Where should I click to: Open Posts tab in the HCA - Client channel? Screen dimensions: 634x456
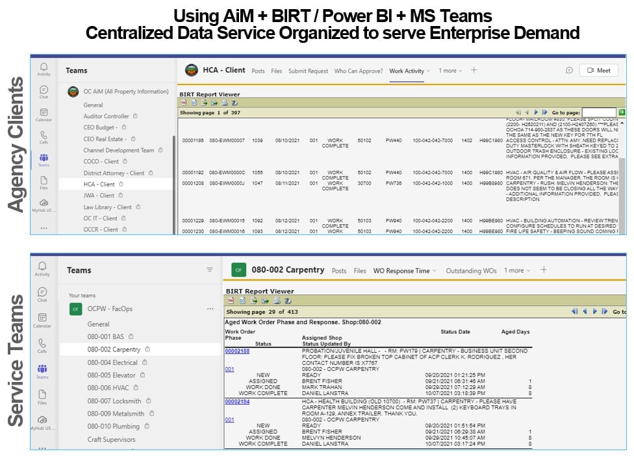(258, 71)
